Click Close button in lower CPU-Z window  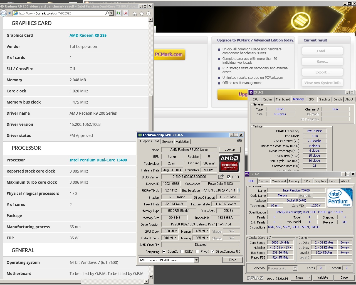[x=344, y=277]
